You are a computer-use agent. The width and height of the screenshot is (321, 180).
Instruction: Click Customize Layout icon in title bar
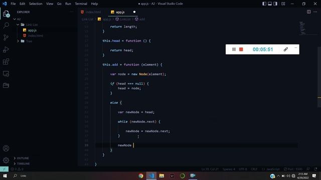pyautogui.click(x=283, y=3)
